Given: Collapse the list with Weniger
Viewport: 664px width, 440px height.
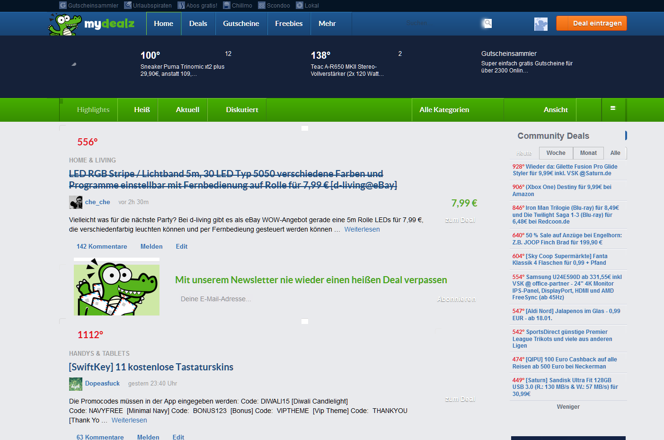Looking at the screenshot, I should tap(568, 407).
